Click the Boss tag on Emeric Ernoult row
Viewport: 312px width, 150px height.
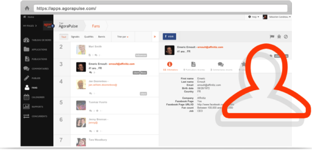pos(143,73)
